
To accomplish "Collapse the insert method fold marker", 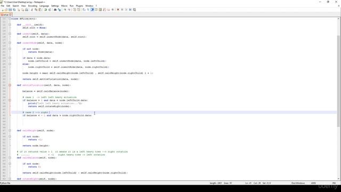I will coord(10,34).
